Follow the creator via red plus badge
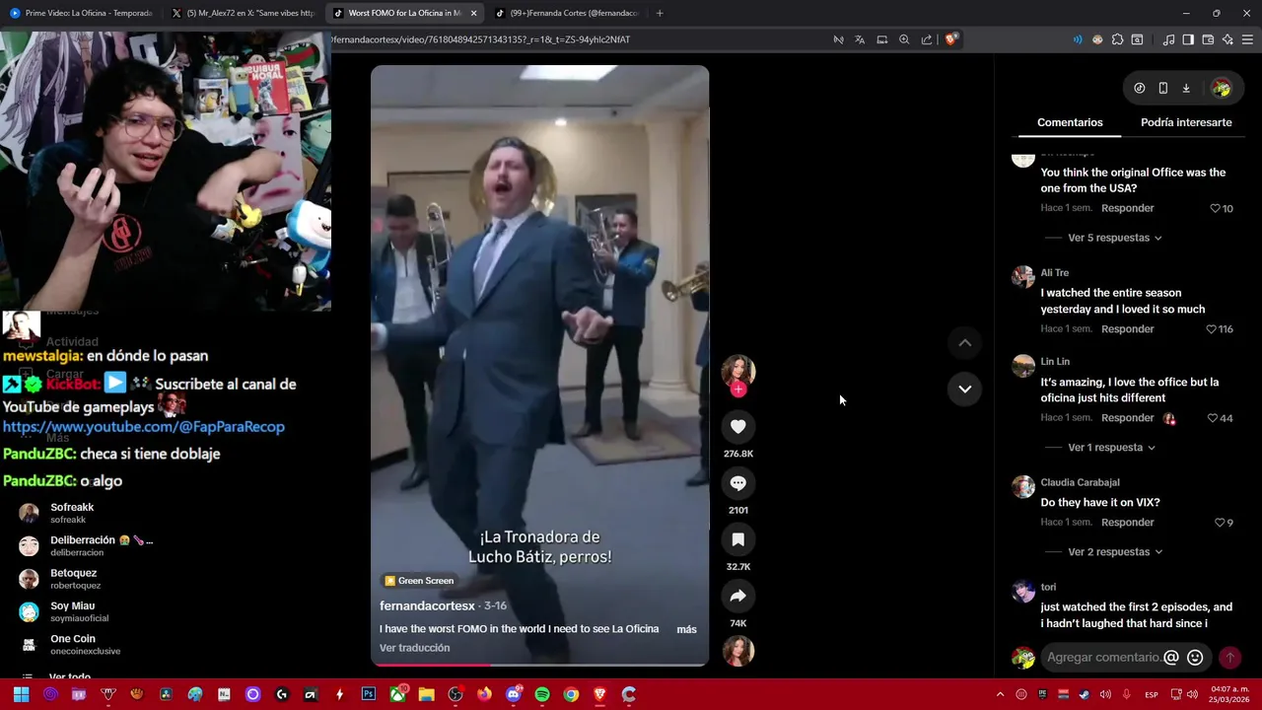 737,390
